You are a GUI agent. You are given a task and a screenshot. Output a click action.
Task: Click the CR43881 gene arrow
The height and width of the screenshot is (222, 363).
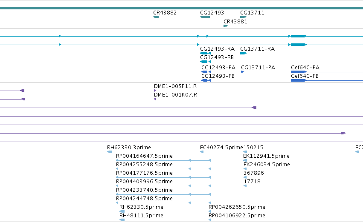coord(226,26)
